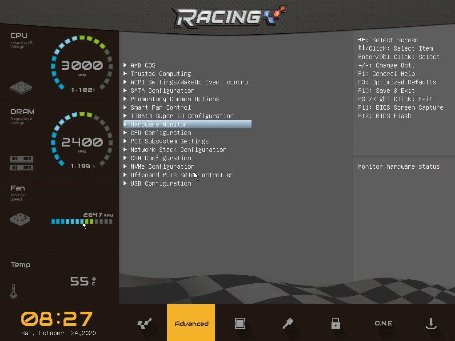This screenshot has height=341, width=455.
Task: Expand the AMD CBS submenu
Action: click(143, 65)
